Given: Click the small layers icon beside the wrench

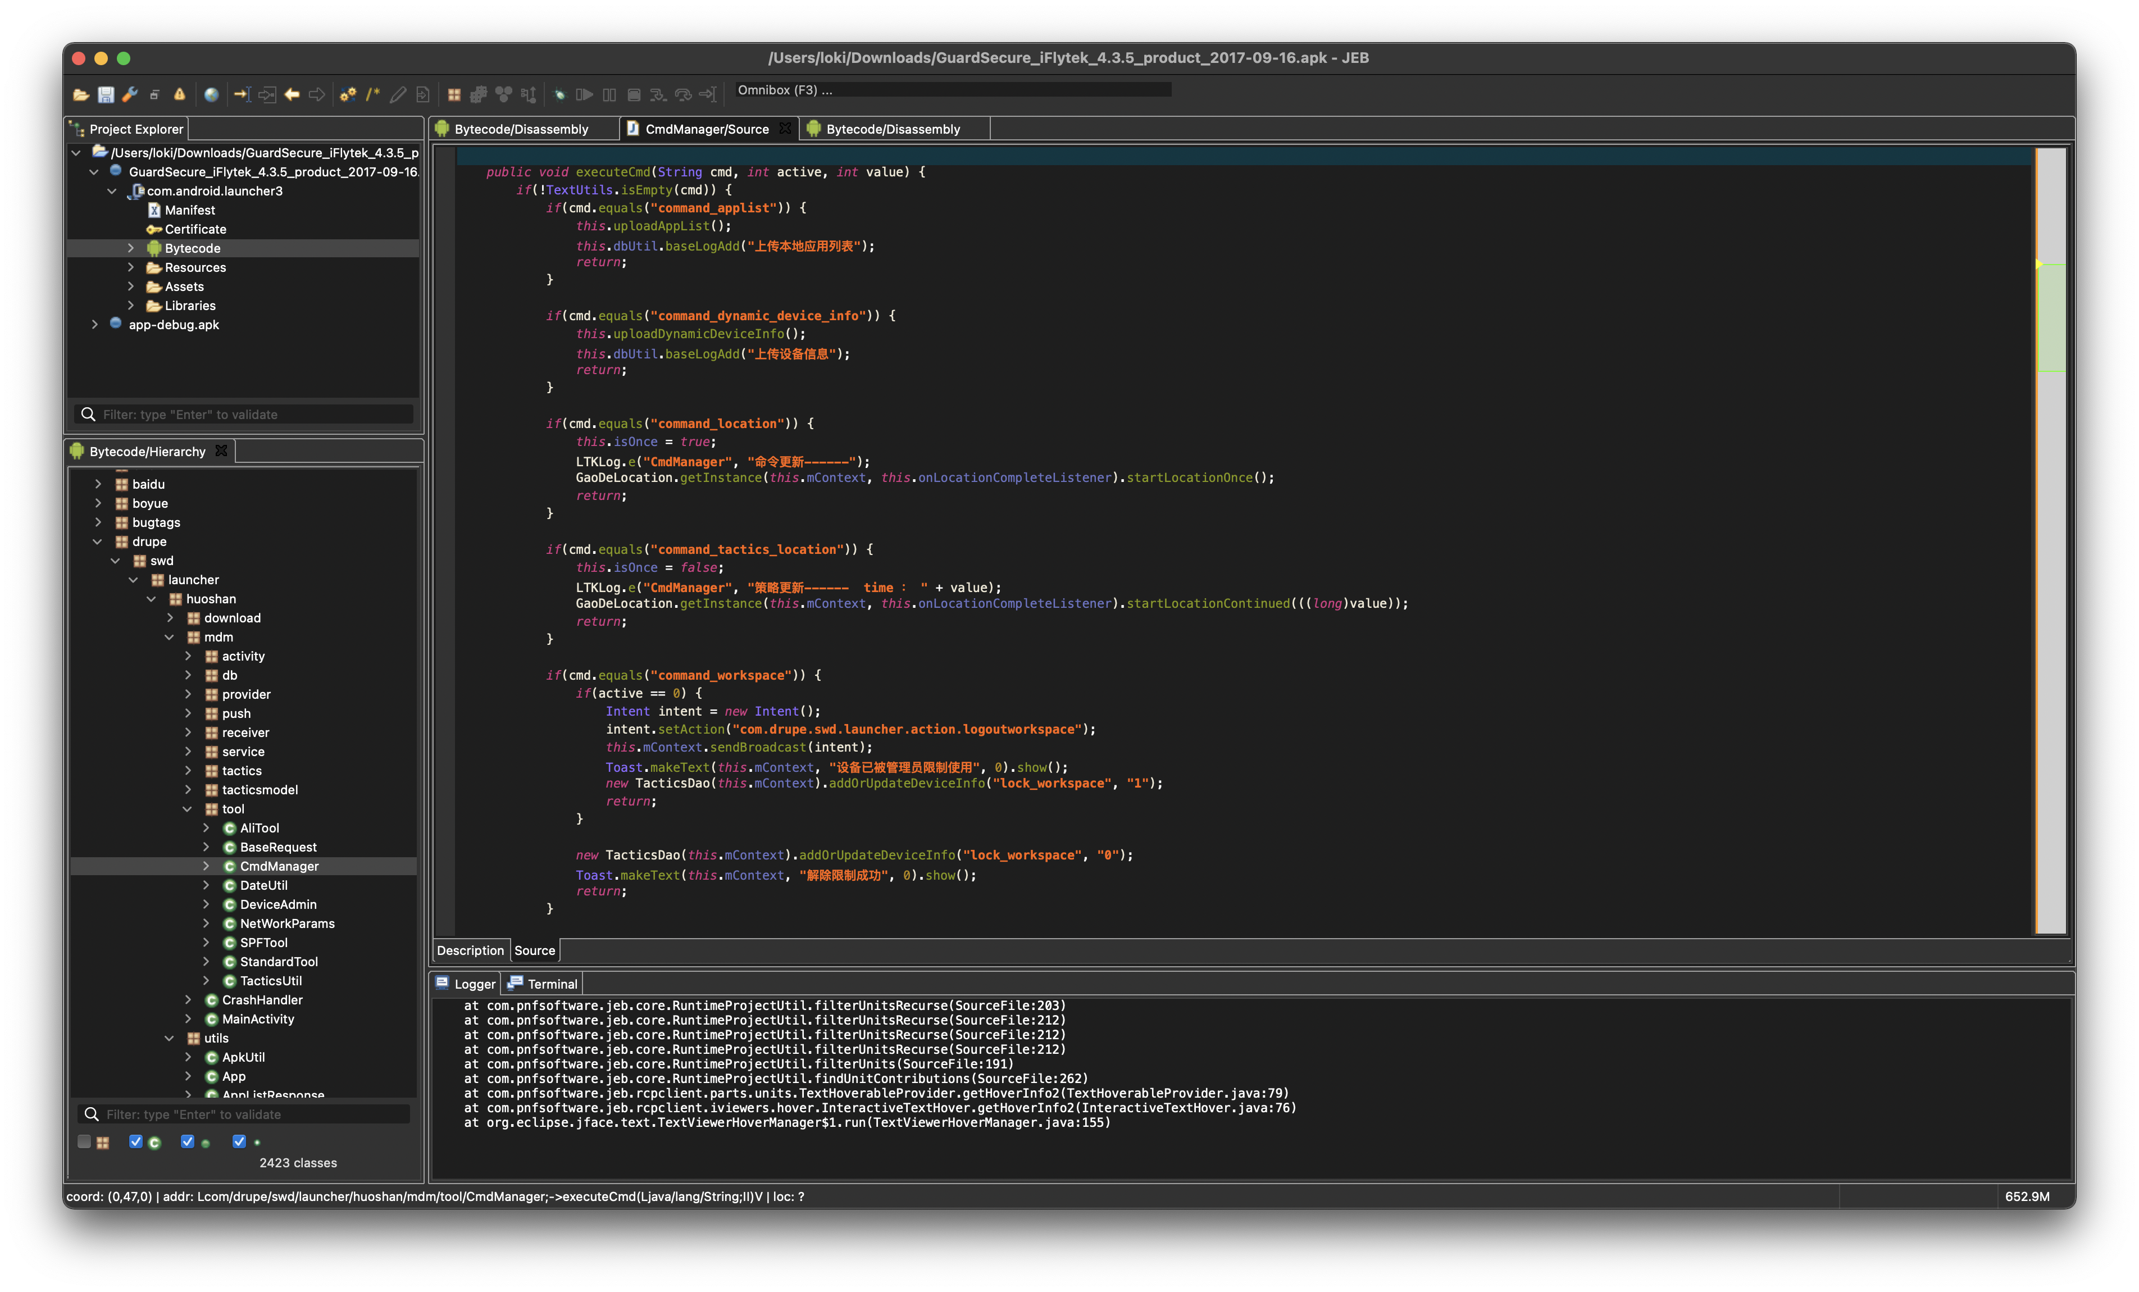Looking at the screenshot, I should [154, 94].
